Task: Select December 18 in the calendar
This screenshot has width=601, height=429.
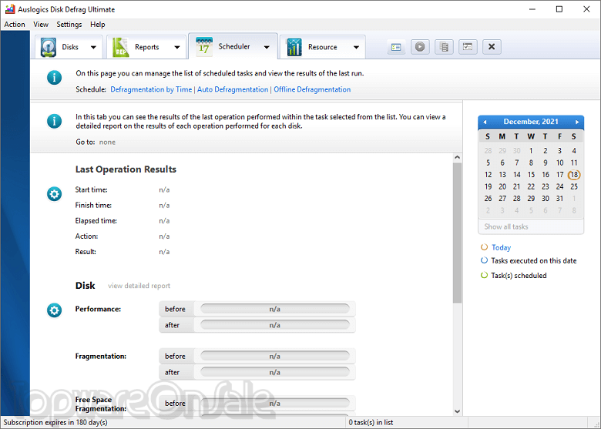Action: [x=574, y=175]
